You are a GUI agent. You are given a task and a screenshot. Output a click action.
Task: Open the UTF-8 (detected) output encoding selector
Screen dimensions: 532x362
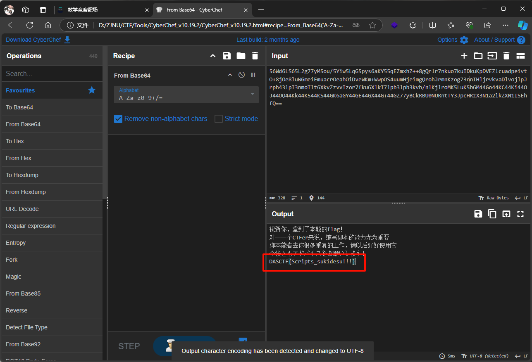484,356
